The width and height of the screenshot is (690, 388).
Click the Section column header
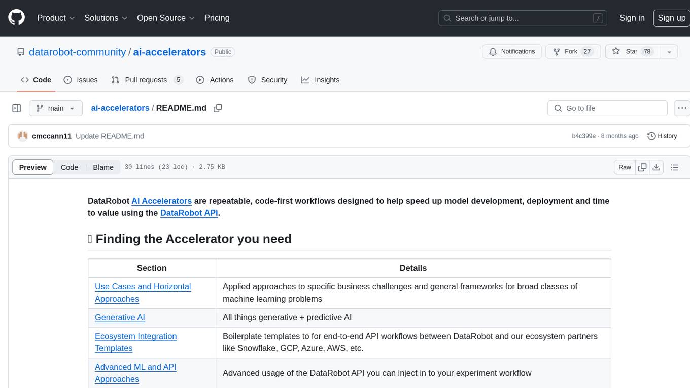[x=152, y=268]
